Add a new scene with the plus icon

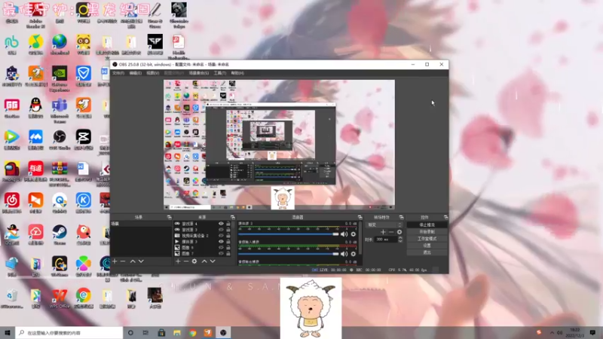coord(115,261)
